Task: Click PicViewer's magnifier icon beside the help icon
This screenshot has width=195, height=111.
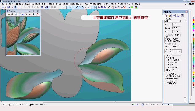Action: [33, 14]
